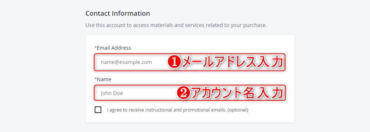Image resolution: width=370 pixels, height=132 pixels.
Task: Click the 'name@example.com' placeholder text
Action: pyautogui.click(x=126, y=62)
